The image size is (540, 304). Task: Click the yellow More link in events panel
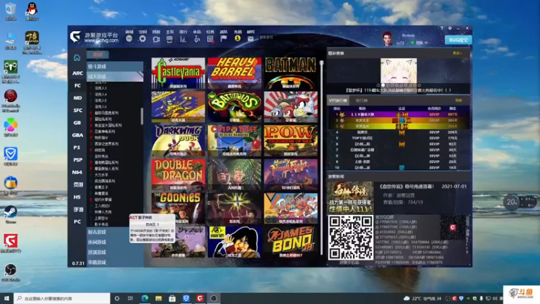pyautogui.click(x=457, y=53)
